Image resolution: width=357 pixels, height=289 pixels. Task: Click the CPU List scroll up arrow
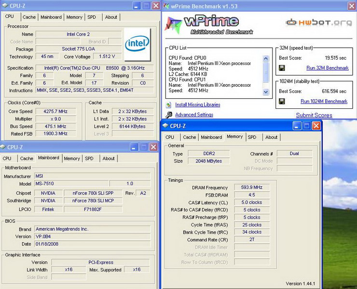click(266, 59)
